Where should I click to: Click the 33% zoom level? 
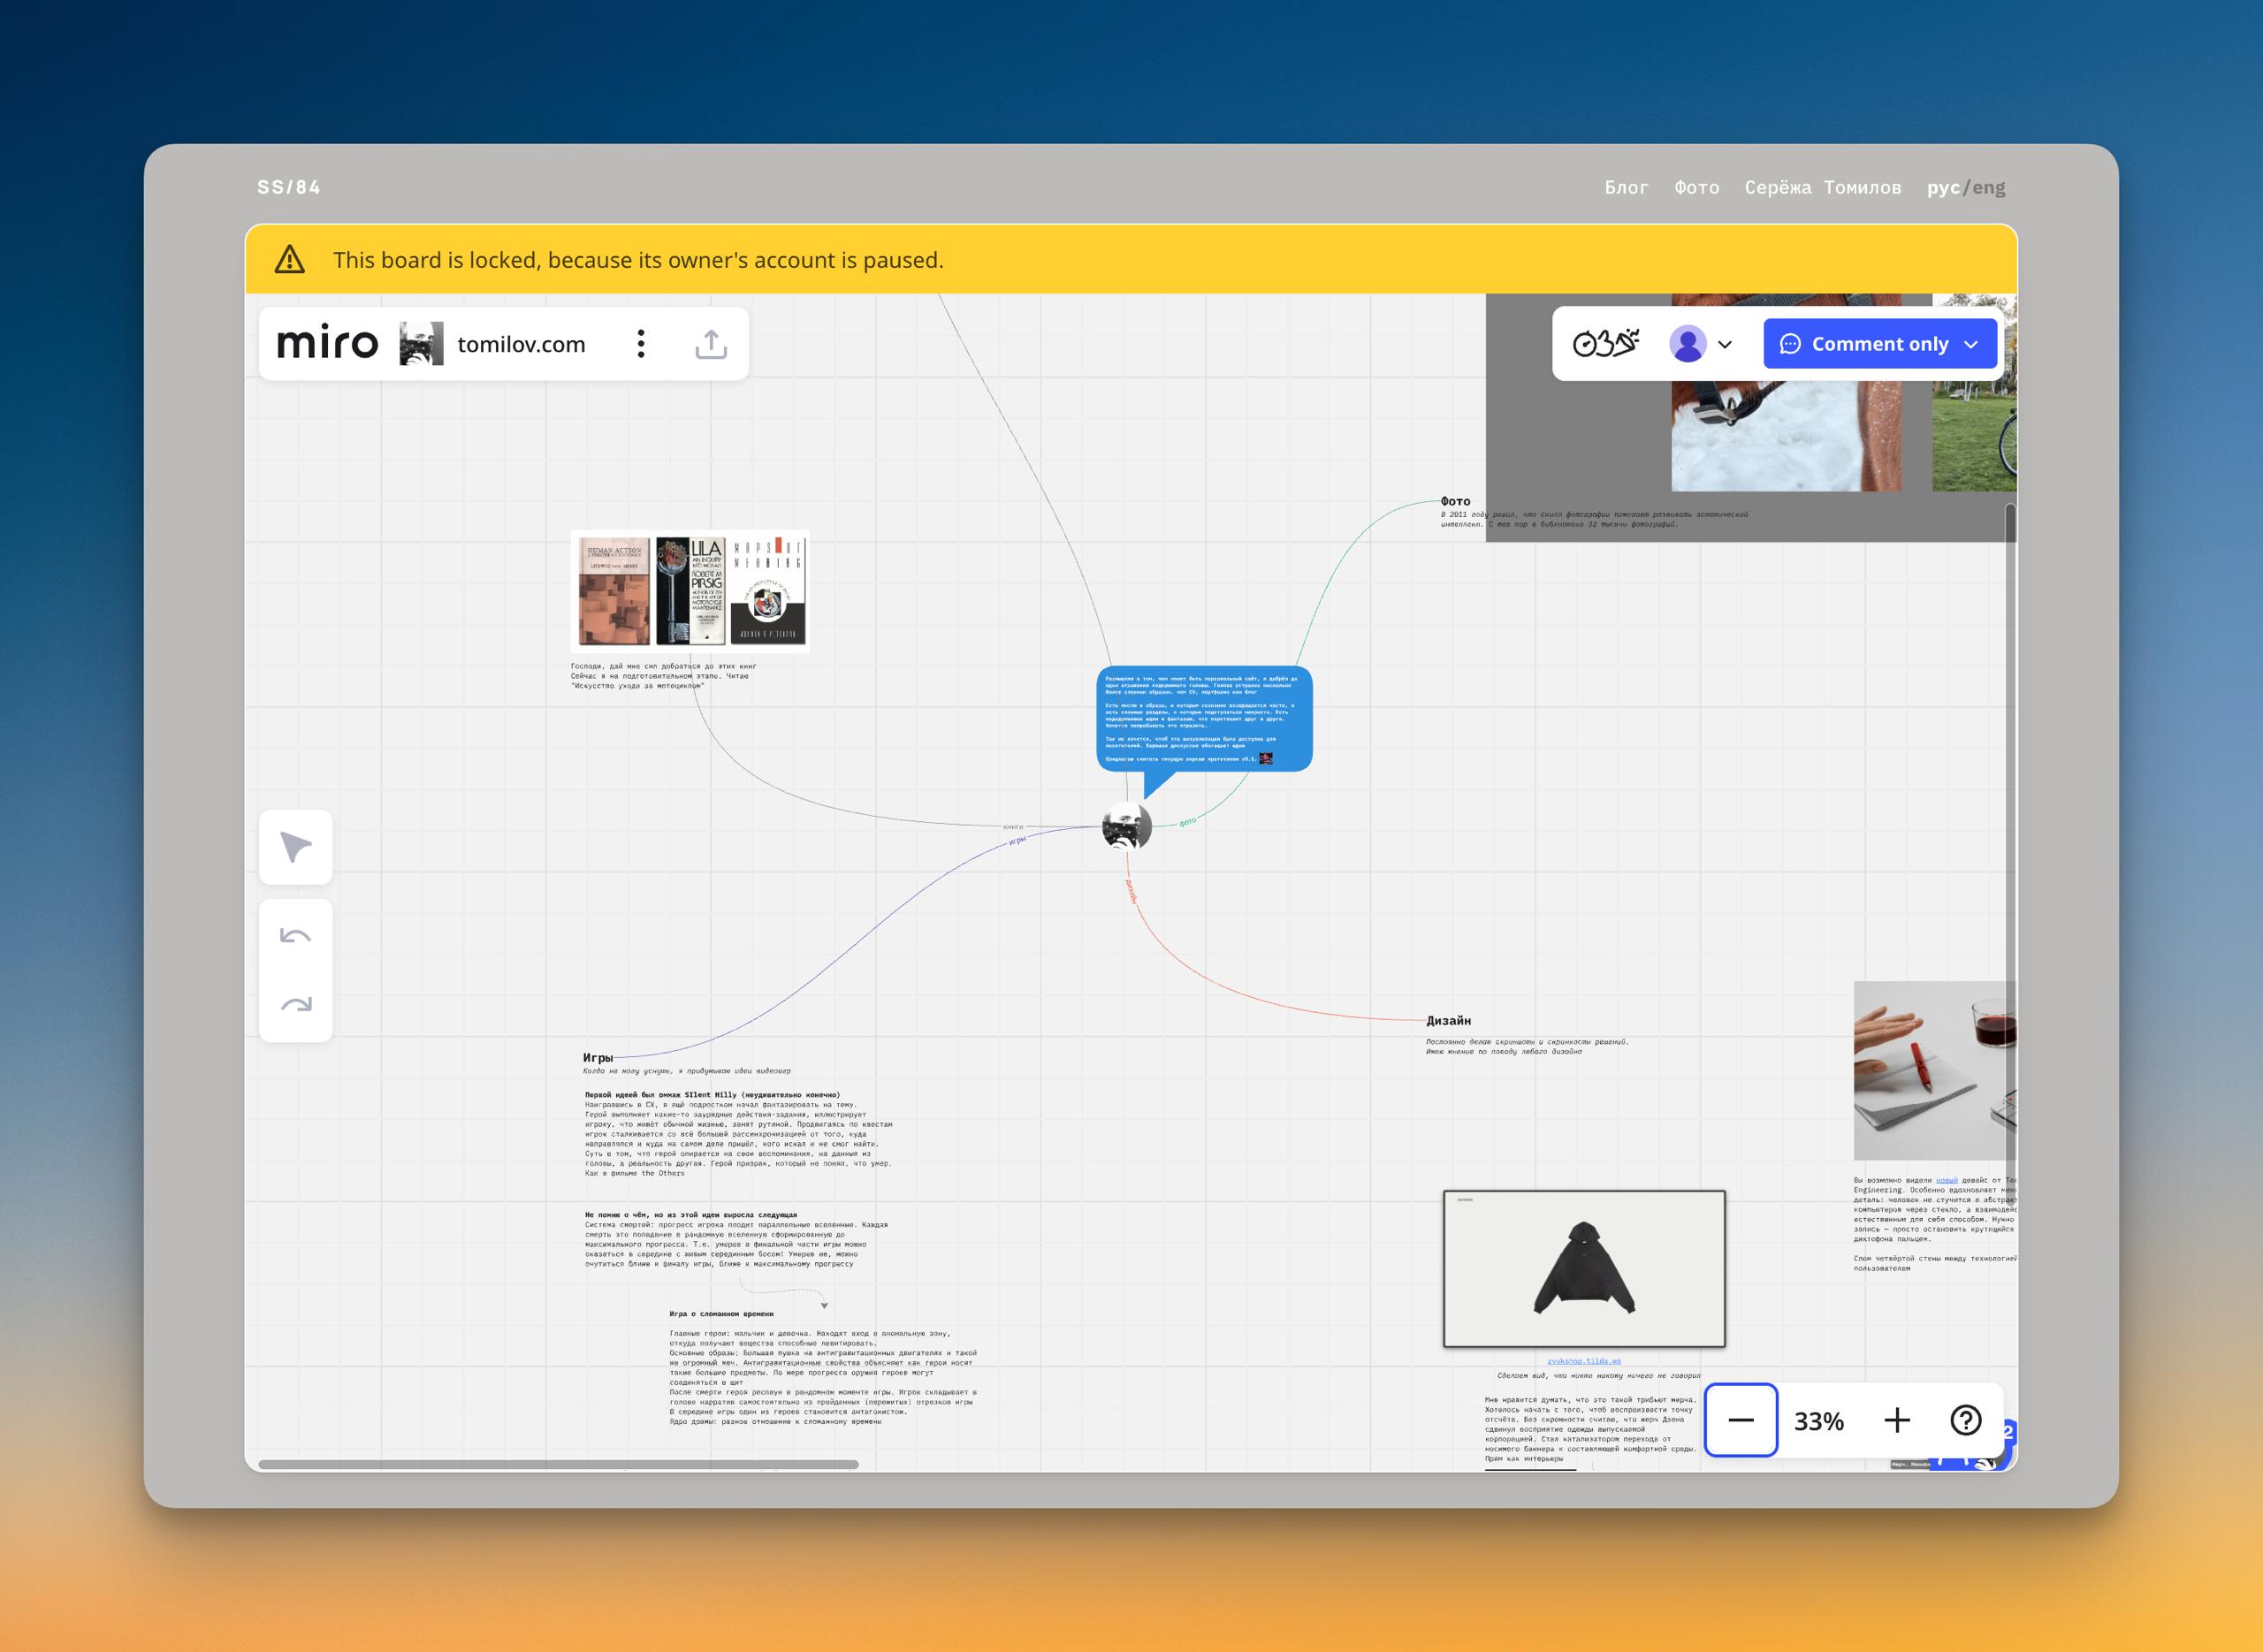coord(1819,1421)
